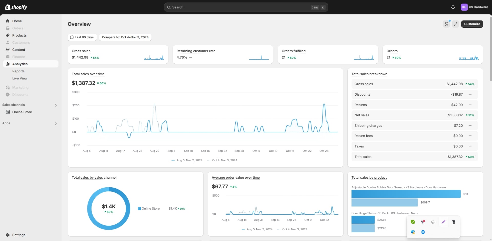Select Live View in the sidebar
The width and height of the screenshot is (492, 241).
click(x=20, y=78)
